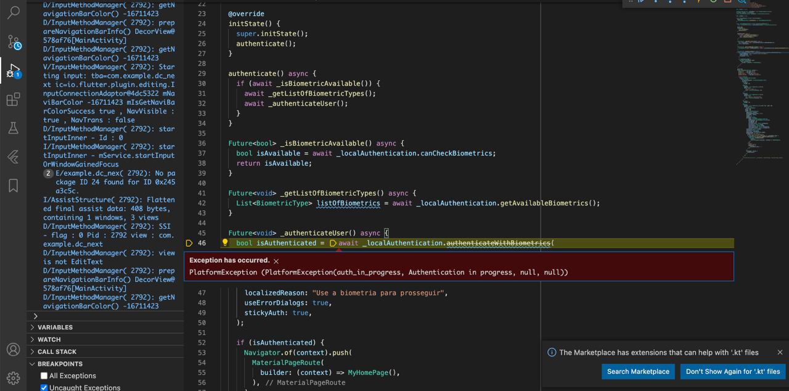Click the inline exception arrow before await
The width and height of the screenshot is (789, 391).
333,243
